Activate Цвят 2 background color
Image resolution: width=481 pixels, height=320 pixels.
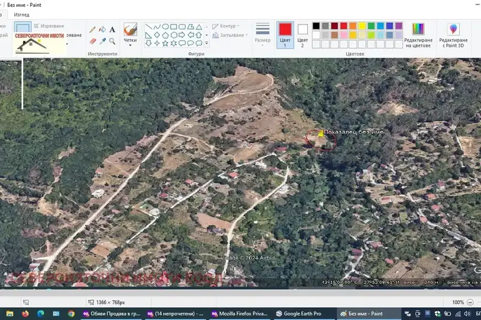pyautogui.click(x=302, y=35)
